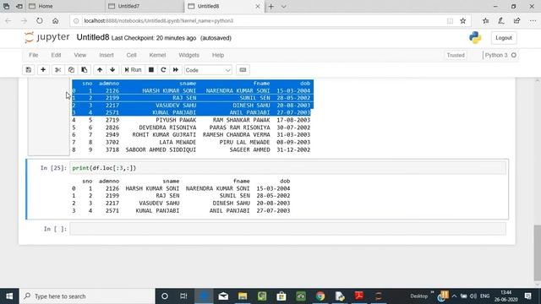
Task: Set these tabs aside icon
Action: pos(19,6)
